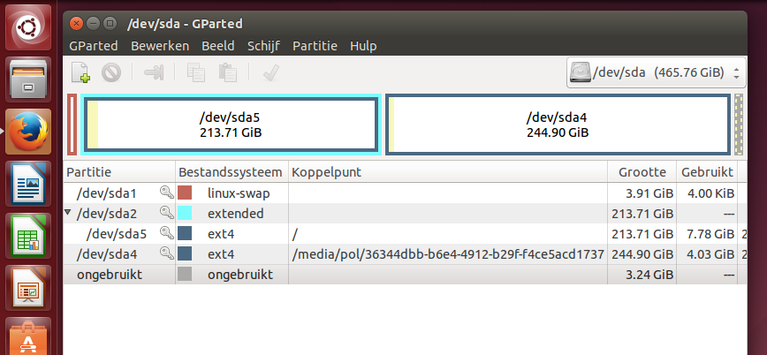
Task: Select the /dev/sda4 block in disk map
Action: pos(558,125)
